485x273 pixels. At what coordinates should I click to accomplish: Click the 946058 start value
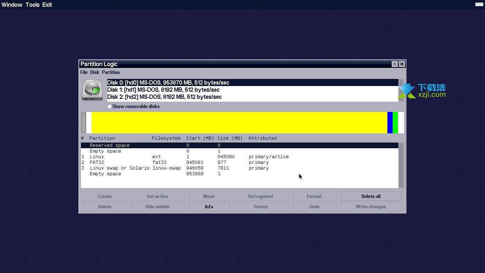tap(195, 168)
